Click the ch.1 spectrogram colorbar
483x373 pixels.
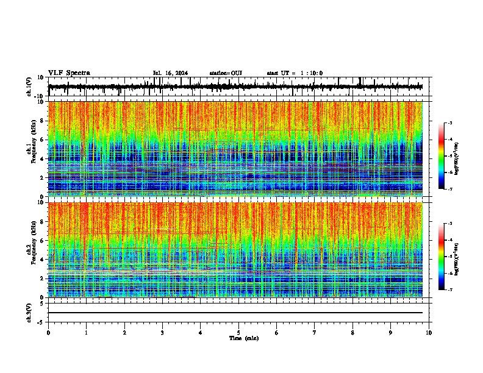pos(442,156)
